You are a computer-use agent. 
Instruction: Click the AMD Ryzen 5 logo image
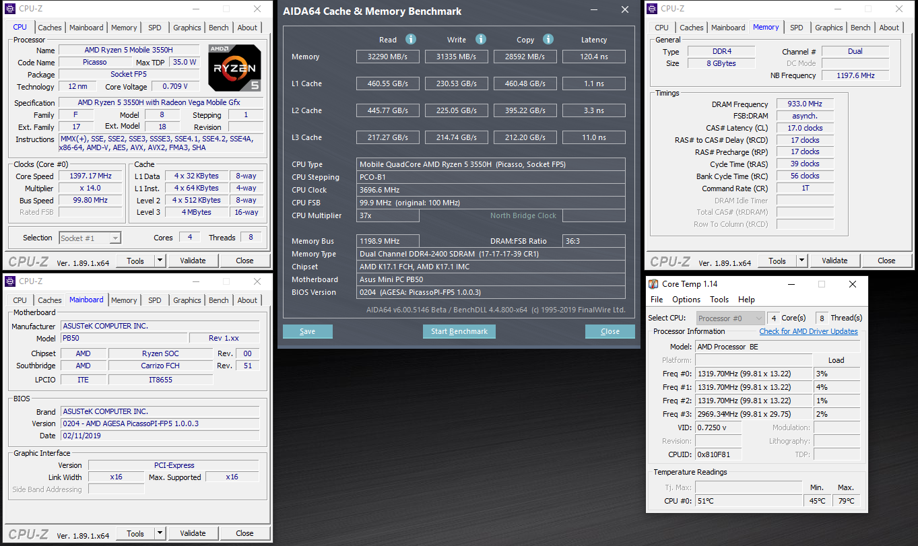tap(234, 68)
